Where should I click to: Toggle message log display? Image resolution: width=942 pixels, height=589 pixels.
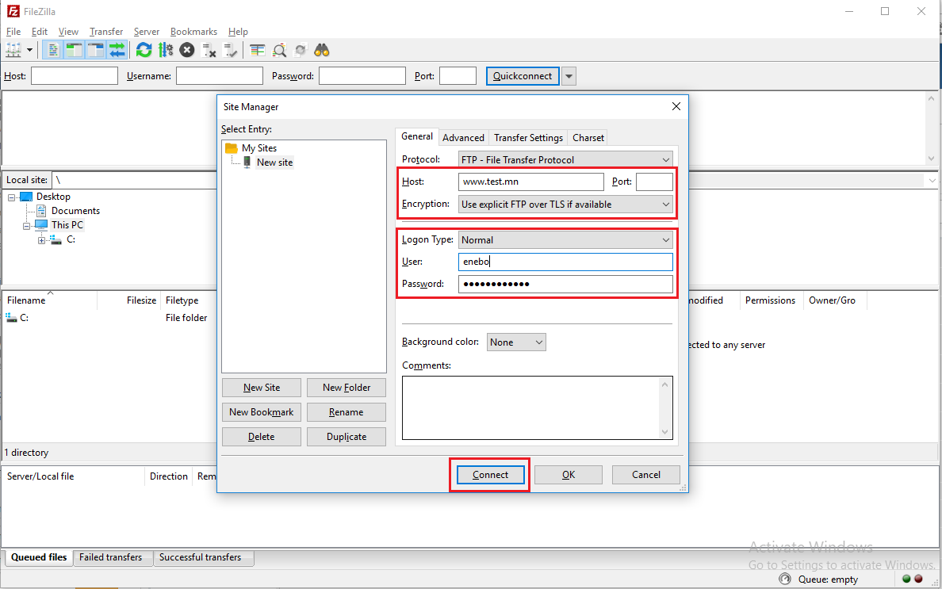point(53,51)
